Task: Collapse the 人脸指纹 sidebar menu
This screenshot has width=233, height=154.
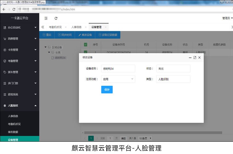Action: (x=19, y=106)
